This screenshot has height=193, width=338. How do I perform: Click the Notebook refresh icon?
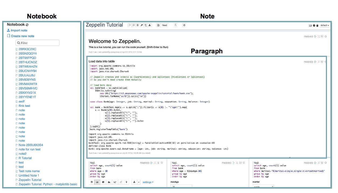click(27, 25)
